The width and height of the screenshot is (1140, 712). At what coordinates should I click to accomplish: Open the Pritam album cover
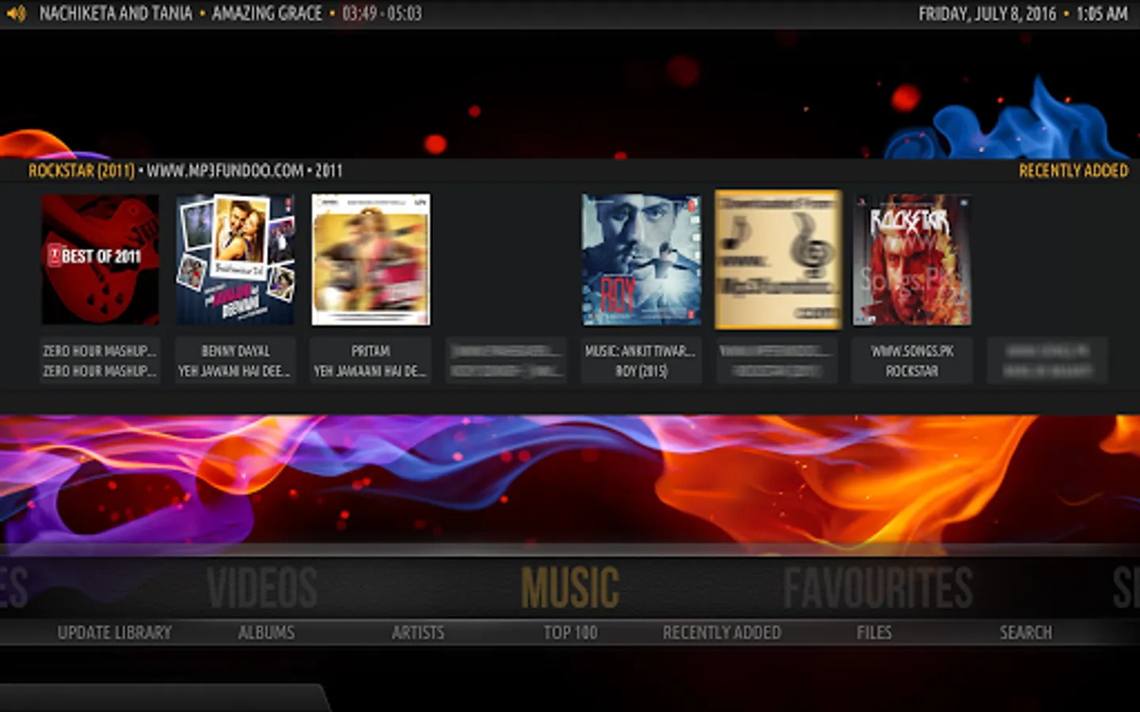click(x=370, y=259)
